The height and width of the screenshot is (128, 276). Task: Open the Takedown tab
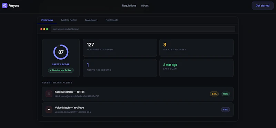pyautogui.click(x=91, y=20)
